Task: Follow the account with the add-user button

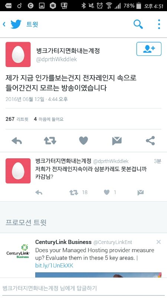Action: [x=149, y=49]
